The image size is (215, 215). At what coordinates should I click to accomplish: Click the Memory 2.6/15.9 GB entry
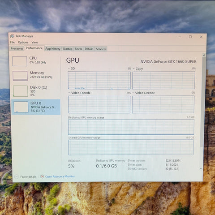click(41, 75)
